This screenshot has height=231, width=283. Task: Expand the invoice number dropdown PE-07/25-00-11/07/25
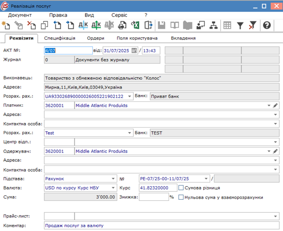tap(206, 179)
